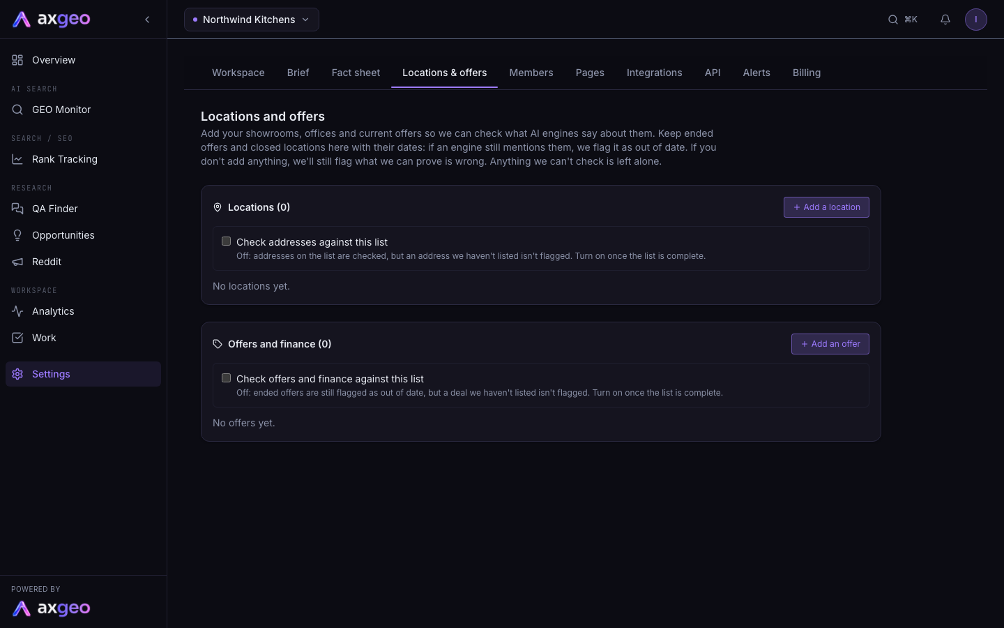Go to the Billing tab

pyautogui.click(x=807, y=73)
